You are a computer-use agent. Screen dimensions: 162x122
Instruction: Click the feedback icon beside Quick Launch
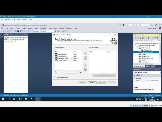tap(124, 25)
